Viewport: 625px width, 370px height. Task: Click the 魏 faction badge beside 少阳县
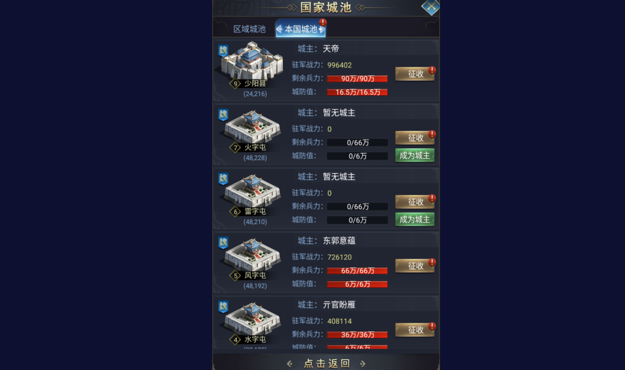pyautogui.click(x=223, y=50)
